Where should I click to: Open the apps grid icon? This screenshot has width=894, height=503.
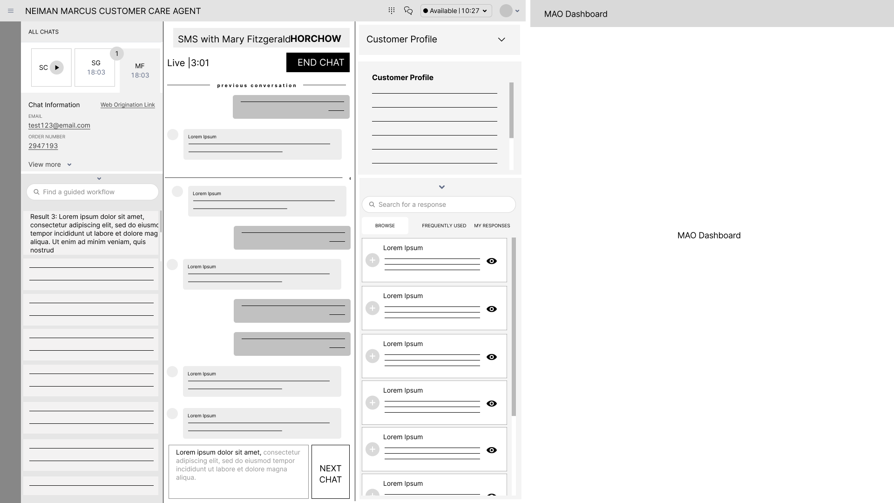pyautogui.click(x=392, y=10)
